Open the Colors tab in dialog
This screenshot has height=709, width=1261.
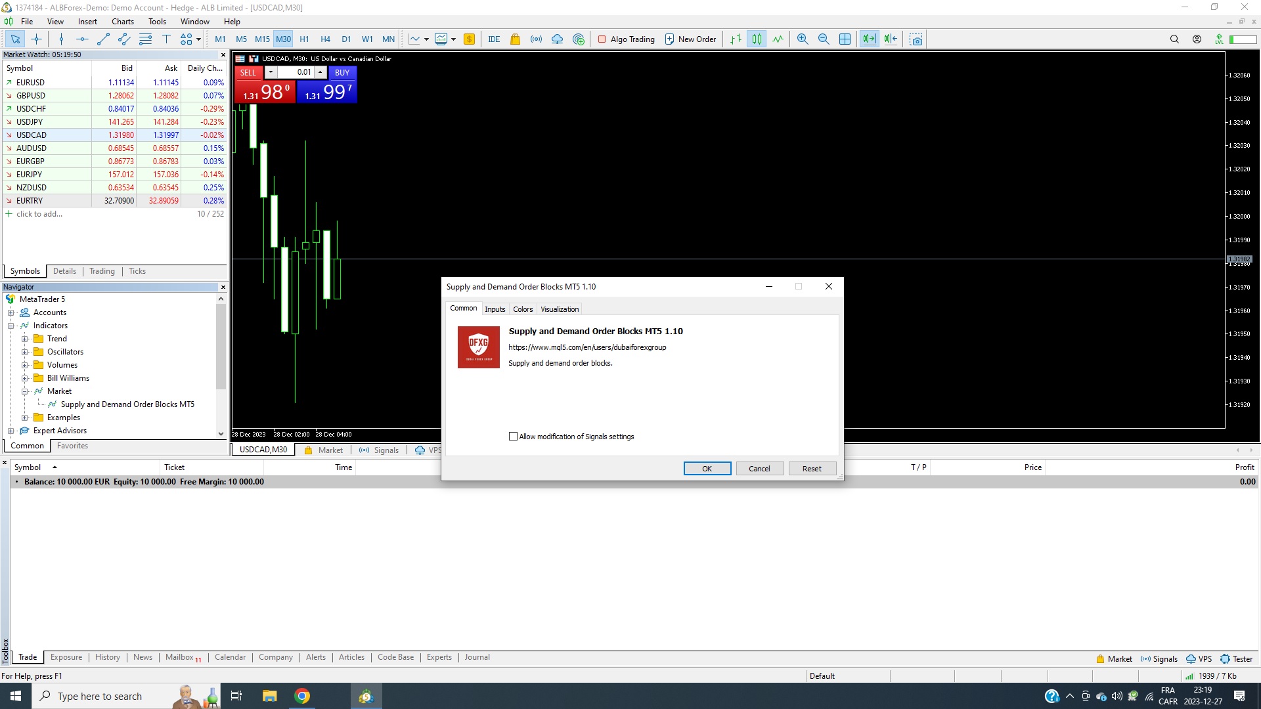(x=523, y=309)
